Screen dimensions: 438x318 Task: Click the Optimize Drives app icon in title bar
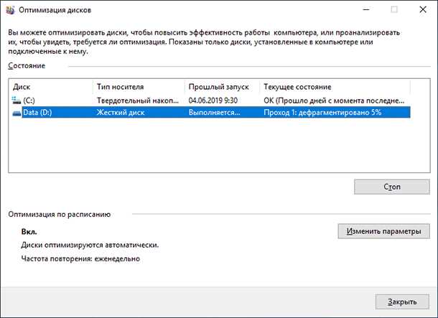10,10
